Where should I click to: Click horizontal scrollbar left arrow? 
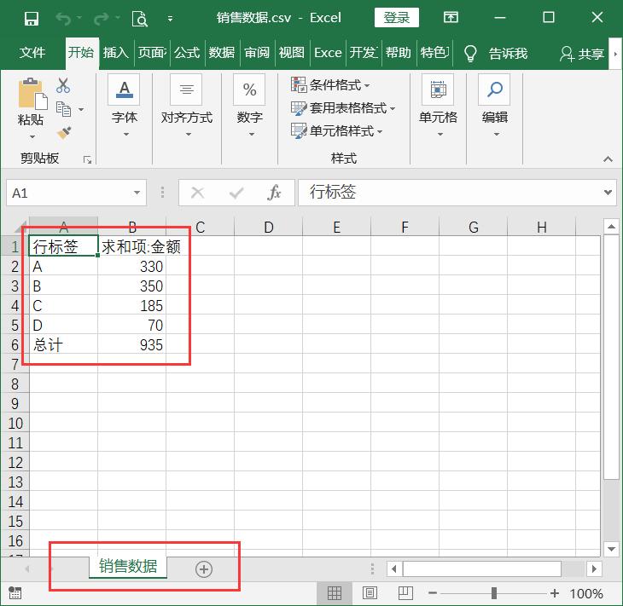(x=394, y=569)
